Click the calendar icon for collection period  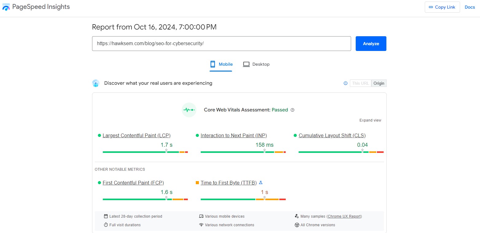pos(106,216)
